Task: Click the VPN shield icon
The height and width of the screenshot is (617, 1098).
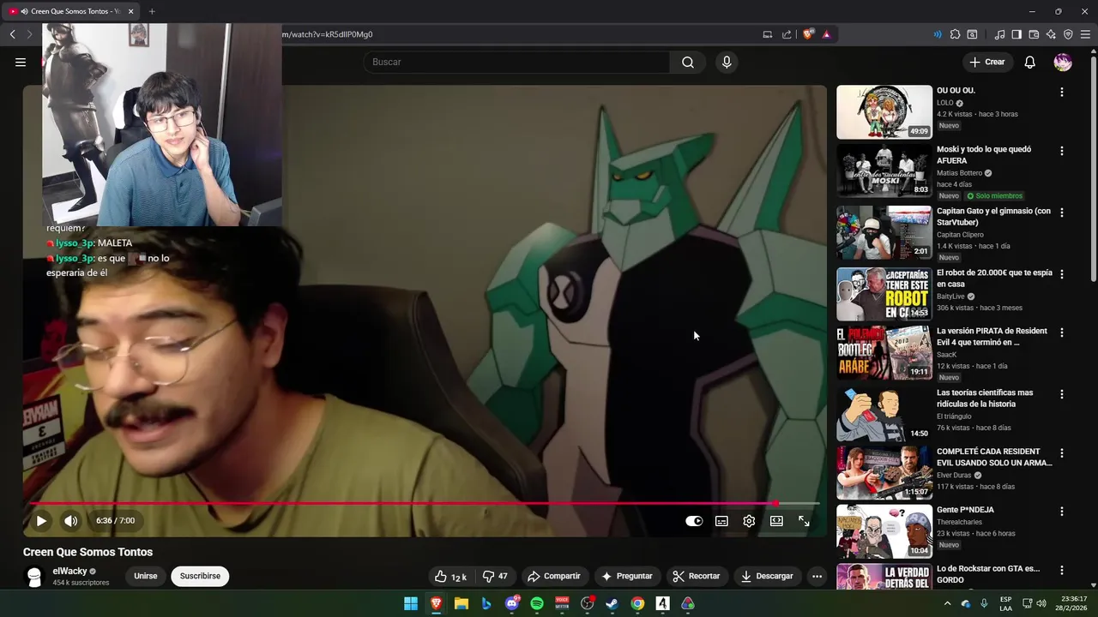Action: pyautogui.click(x=1068, y=34)
